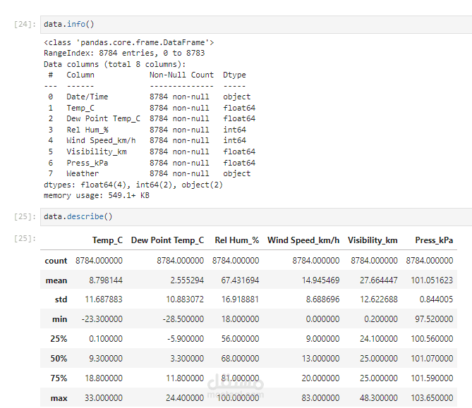Click std value 10.883072
This screenshot has width=472, height=408.
click(x=185, y=299)
